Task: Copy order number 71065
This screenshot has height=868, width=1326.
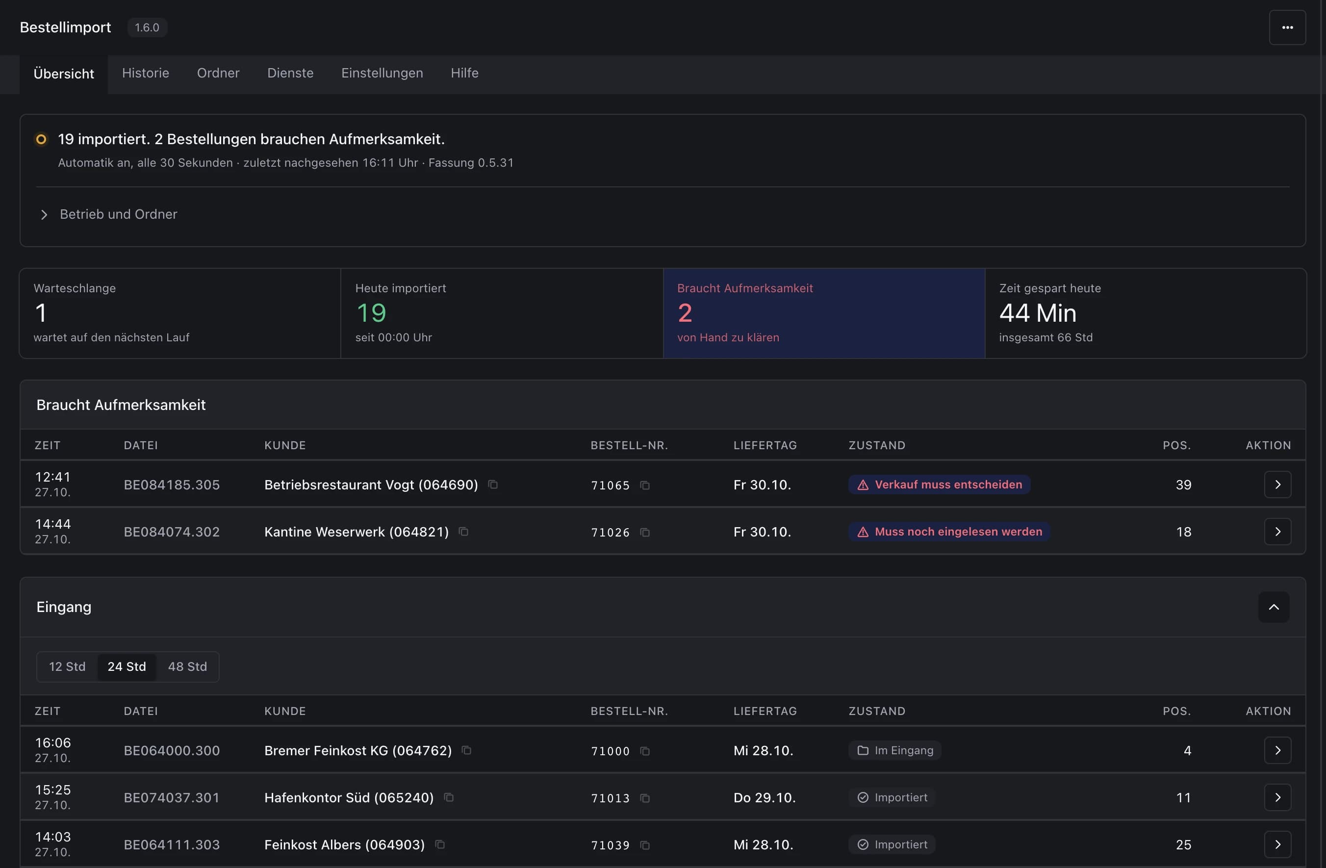Action: tap(645, 485)
